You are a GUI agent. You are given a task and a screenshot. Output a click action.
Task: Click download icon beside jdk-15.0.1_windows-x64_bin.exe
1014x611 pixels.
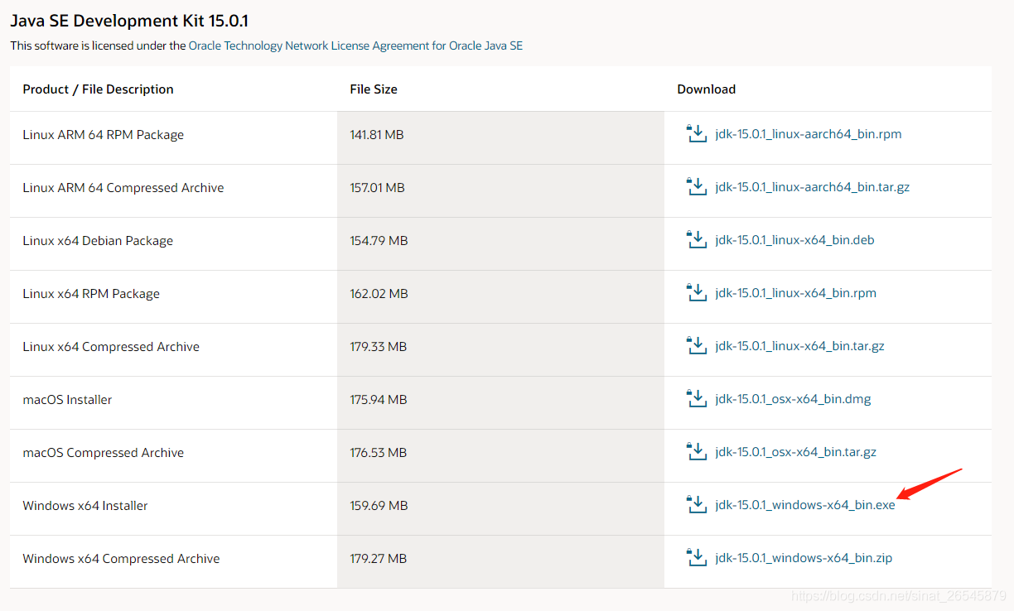click(x=696, y=504)
